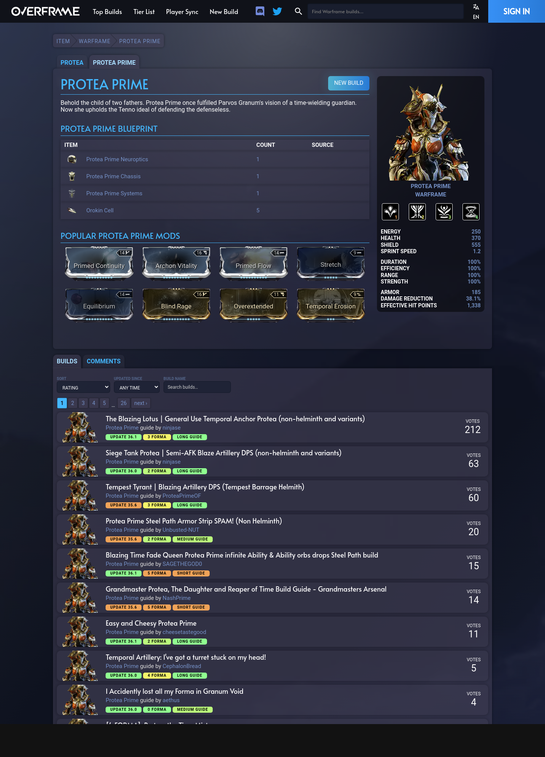Open the Protea Prime Systems link

coord(114,193)
